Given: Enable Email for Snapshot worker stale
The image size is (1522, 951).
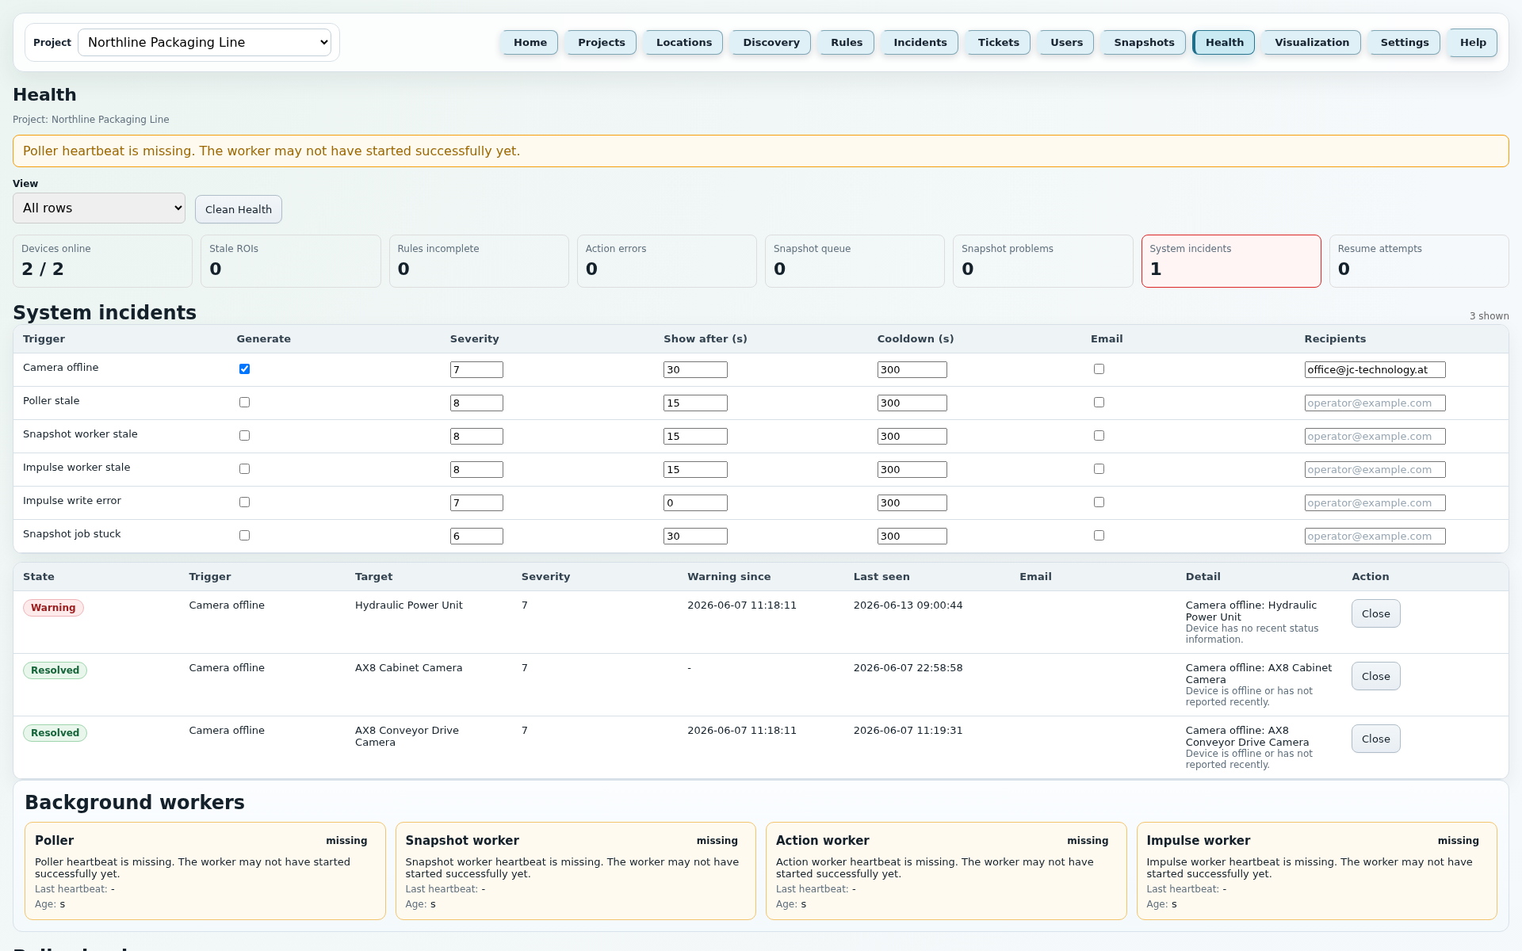Looking at the screenshot, I should [1099, 435].
